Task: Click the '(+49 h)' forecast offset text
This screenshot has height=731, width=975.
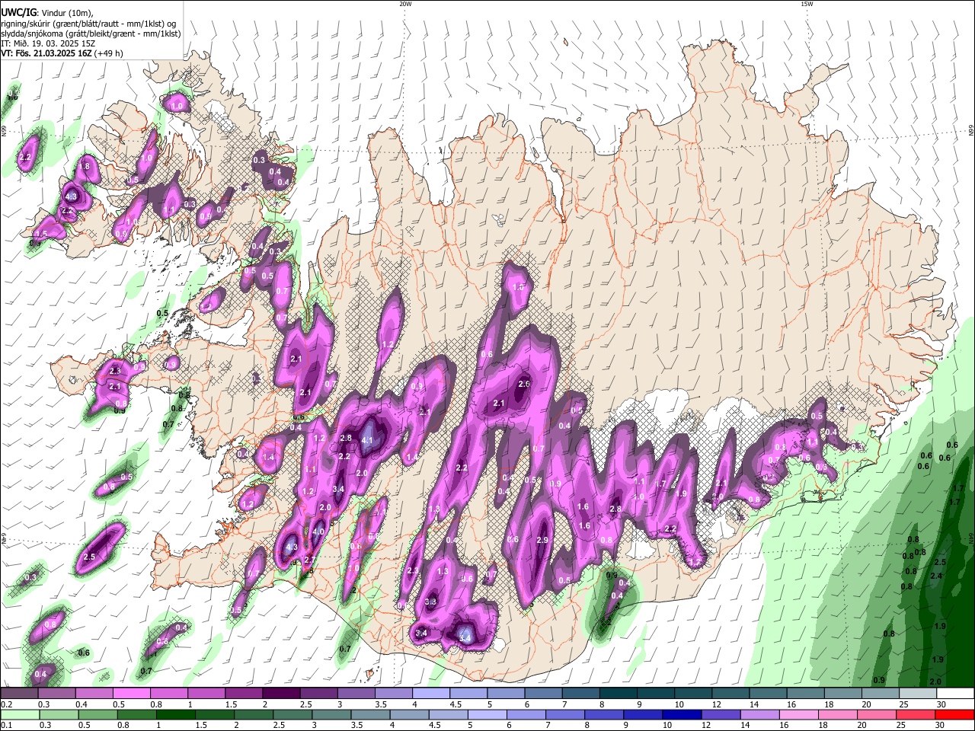Action: [108, 53]
